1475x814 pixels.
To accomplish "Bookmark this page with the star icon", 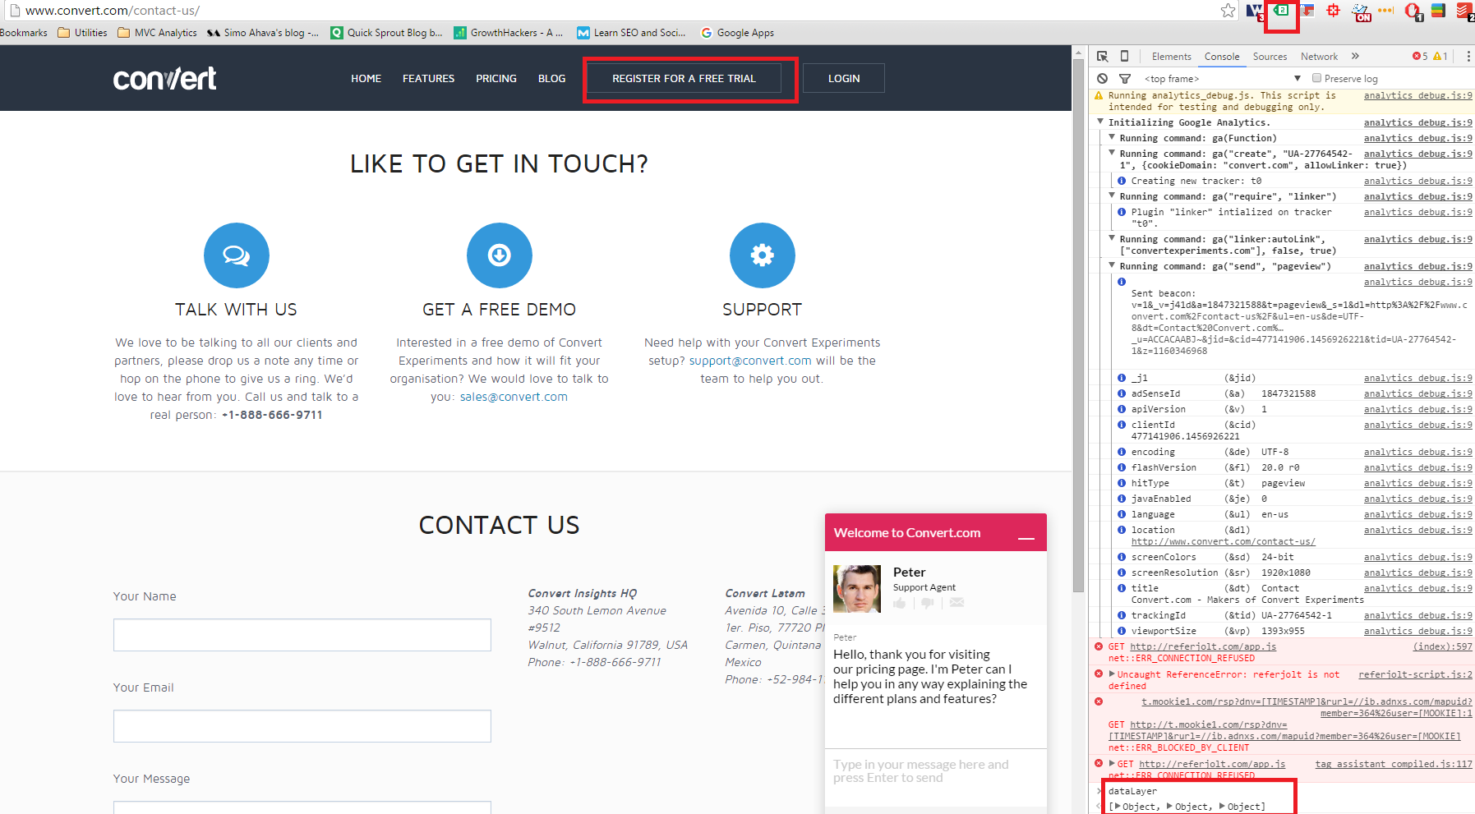I will 1228,11.
